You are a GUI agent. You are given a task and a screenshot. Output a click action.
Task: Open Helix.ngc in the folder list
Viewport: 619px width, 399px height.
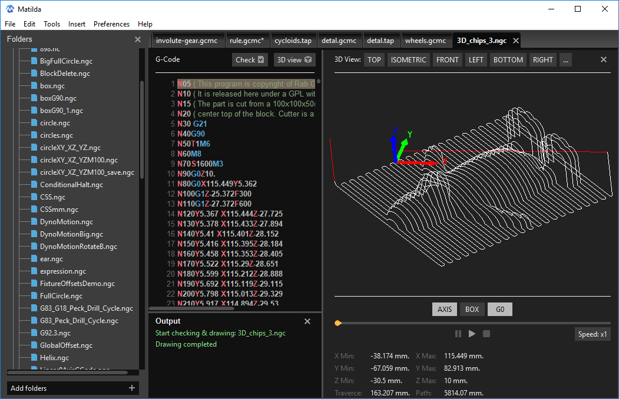point(54,358)
